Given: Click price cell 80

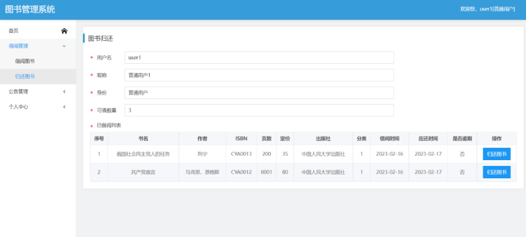Looking at the screenshot, I should (285, 172).
